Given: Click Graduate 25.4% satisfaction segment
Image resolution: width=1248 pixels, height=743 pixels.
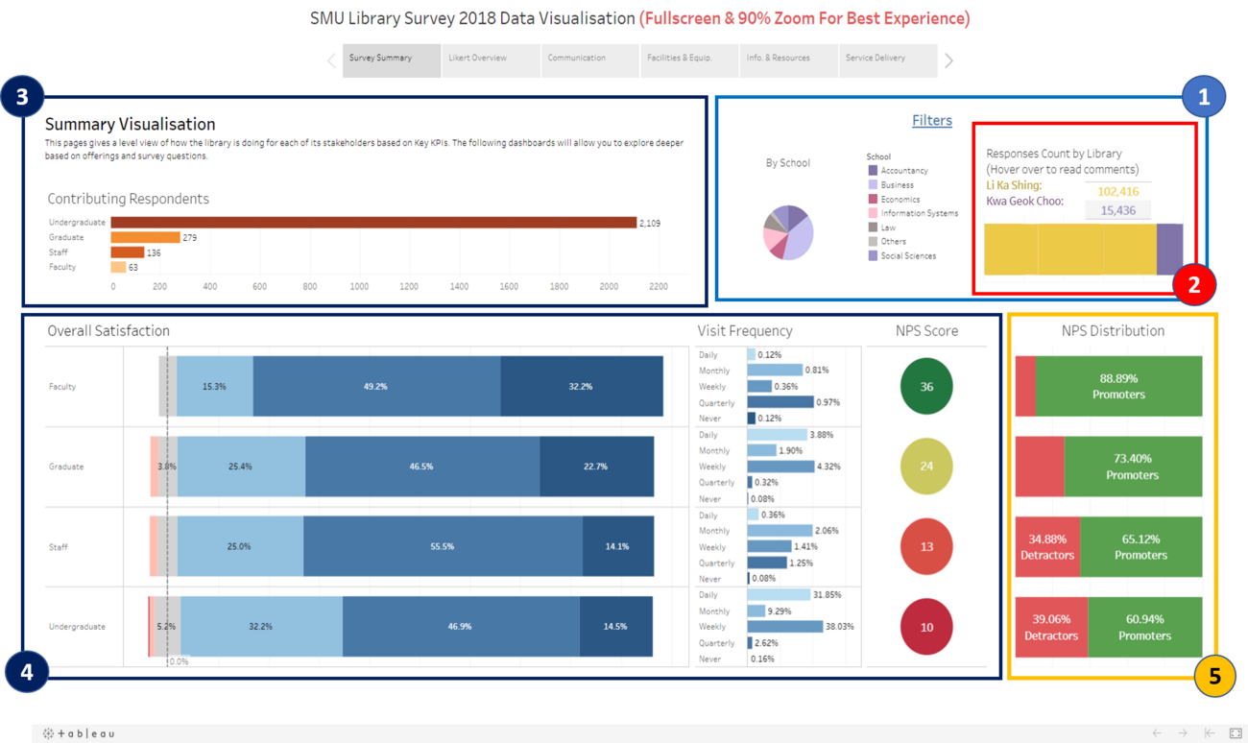Looking at the screenshot, I should pos(241,467).
